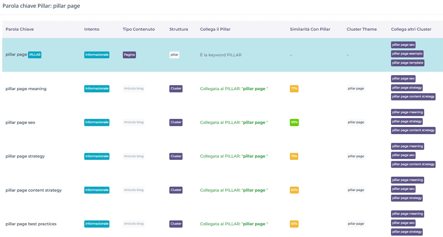Viewport: 443px width, 237px height.
Task: Select the 'pillar page meaning' keyword
Action: tap(26, 89)
